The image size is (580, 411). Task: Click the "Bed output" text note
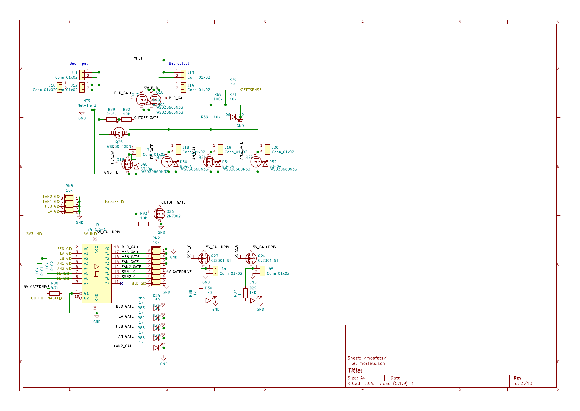pos(179,63)
